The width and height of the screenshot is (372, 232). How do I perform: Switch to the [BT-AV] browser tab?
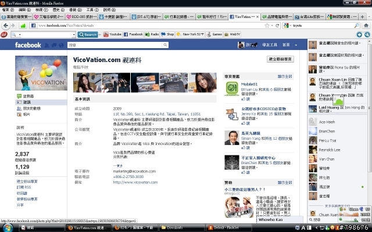(146, 17)
